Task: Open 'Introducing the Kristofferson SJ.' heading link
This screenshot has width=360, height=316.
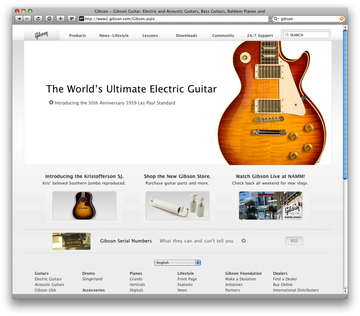Action: [84, 176]
